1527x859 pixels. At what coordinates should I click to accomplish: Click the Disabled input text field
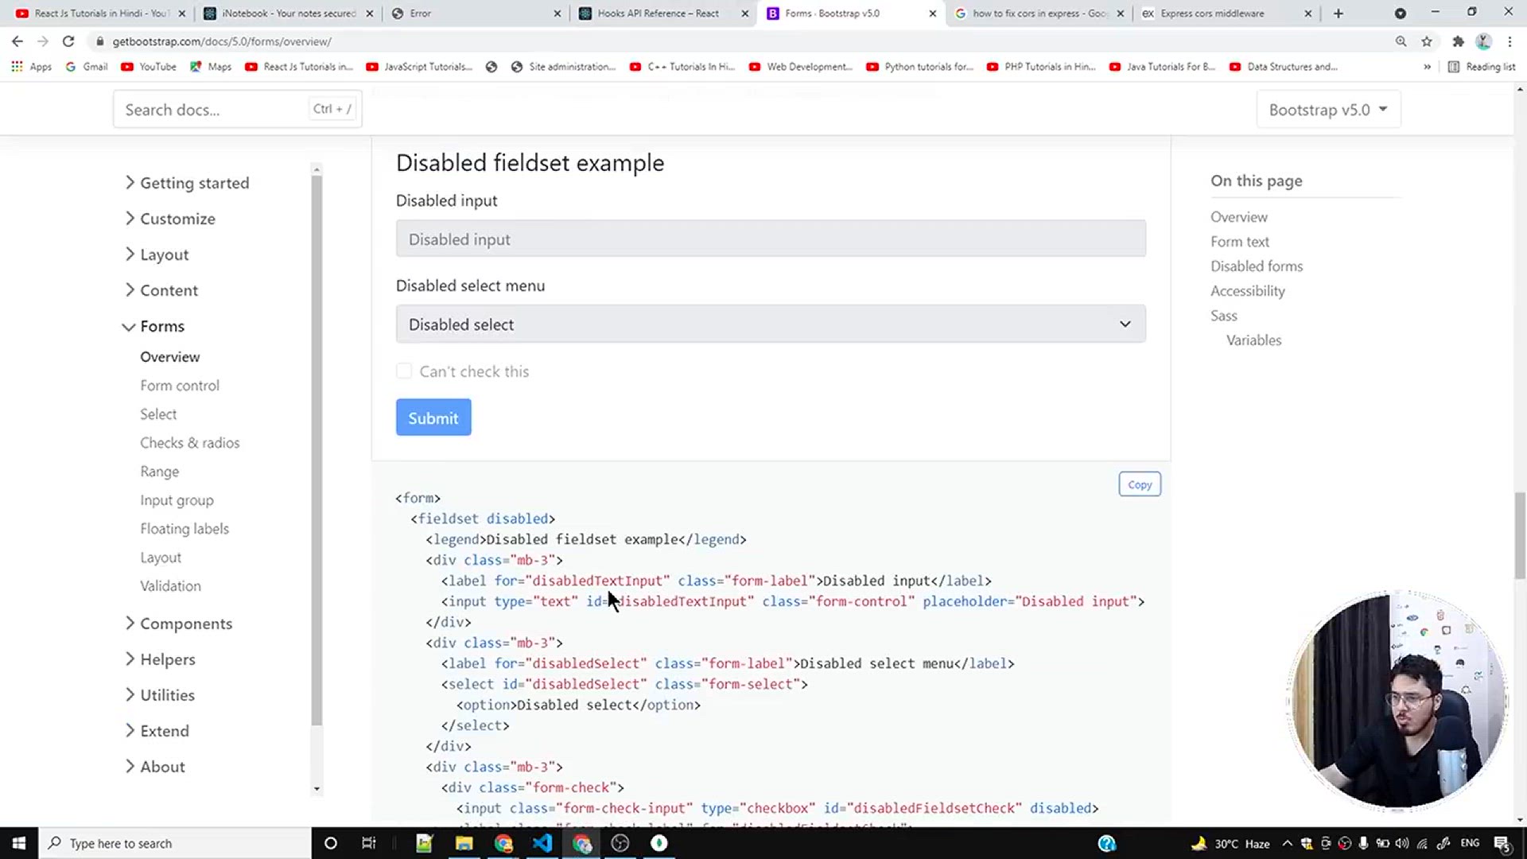[771, 239]
